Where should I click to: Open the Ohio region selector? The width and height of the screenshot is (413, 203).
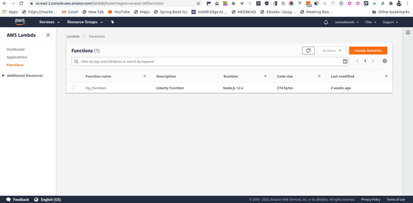[371, 22]
